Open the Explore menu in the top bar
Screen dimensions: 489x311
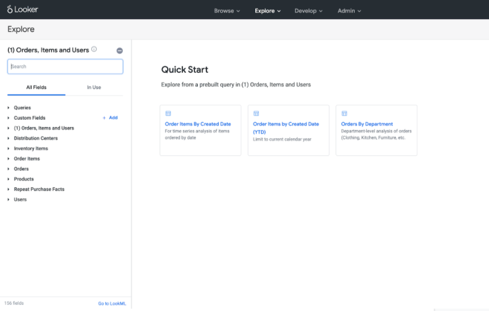click(267, 10)
